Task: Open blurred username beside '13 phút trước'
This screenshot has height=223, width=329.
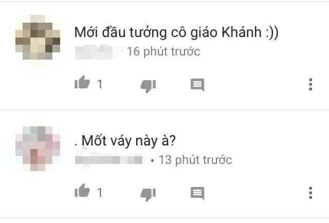Action: click(x=108, y=160)
